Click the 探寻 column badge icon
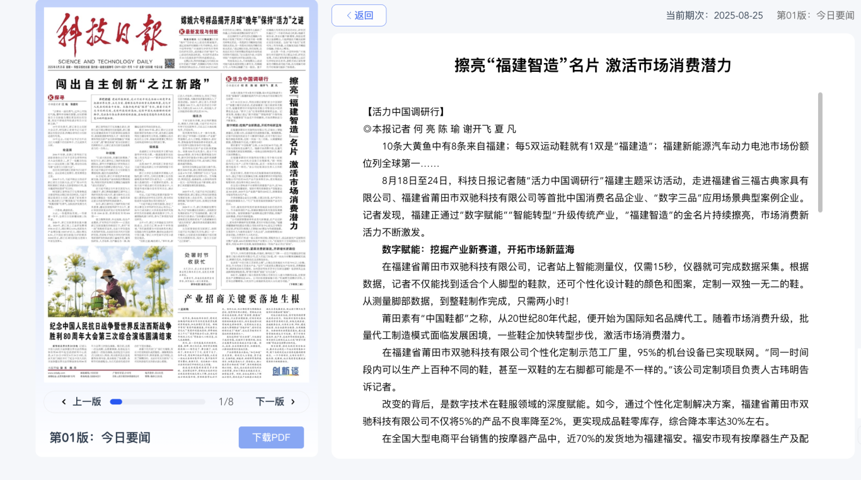The height and width of the screenshot is (480, 861). [56, 98]
